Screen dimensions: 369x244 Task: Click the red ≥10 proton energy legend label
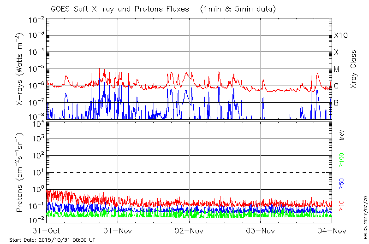(342, 206)
